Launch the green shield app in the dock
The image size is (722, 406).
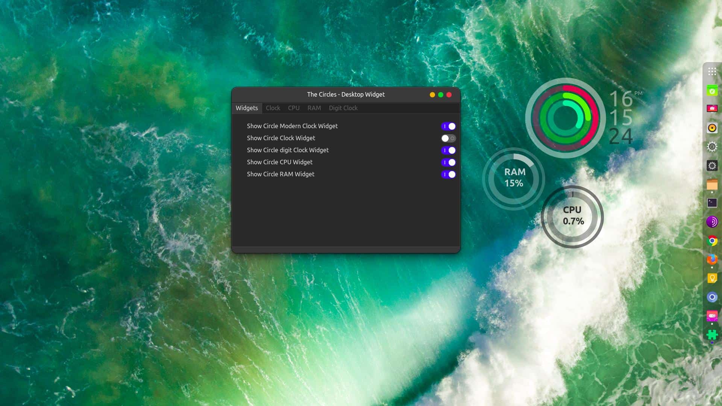pos(712,90)
